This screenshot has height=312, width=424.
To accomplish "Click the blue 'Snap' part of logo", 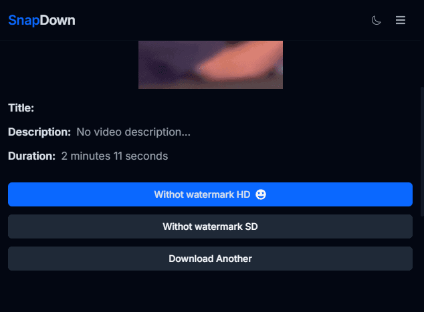I will click(24, 21).
